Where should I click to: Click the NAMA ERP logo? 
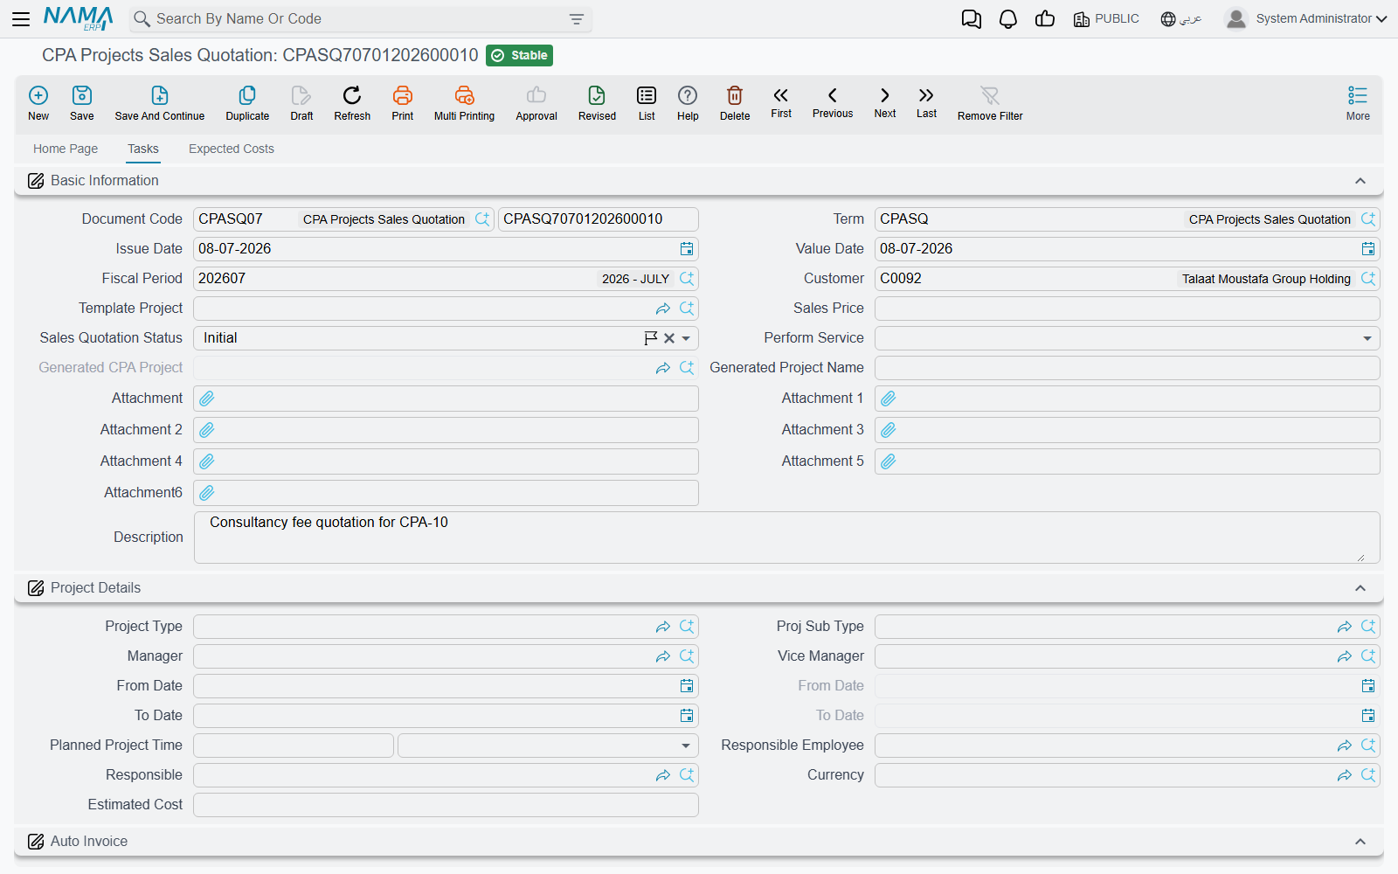[78, 18]
